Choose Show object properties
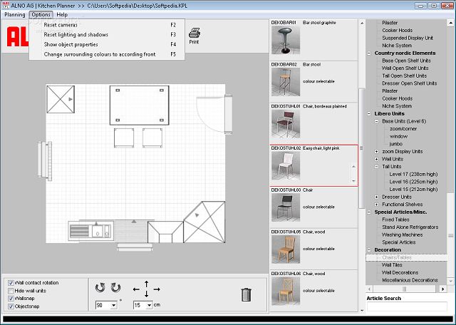Screen dimensions: 456x325 (x=107, y=44)
